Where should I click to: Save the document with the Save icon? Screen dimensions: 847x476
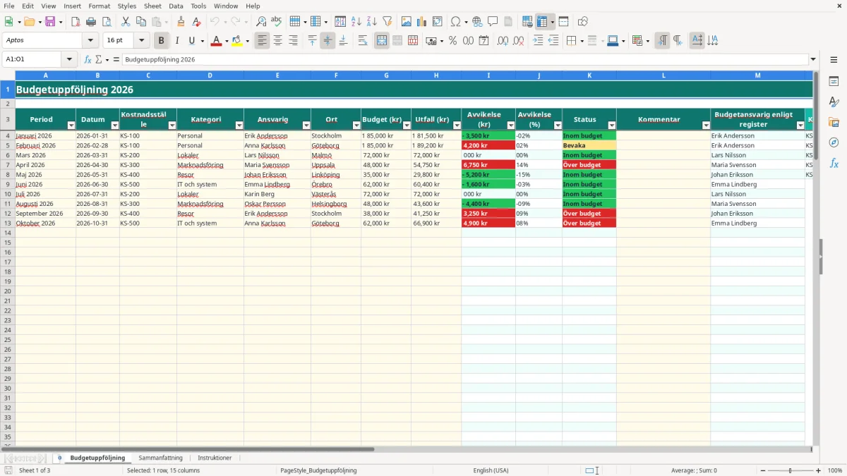tap(50, 22)
